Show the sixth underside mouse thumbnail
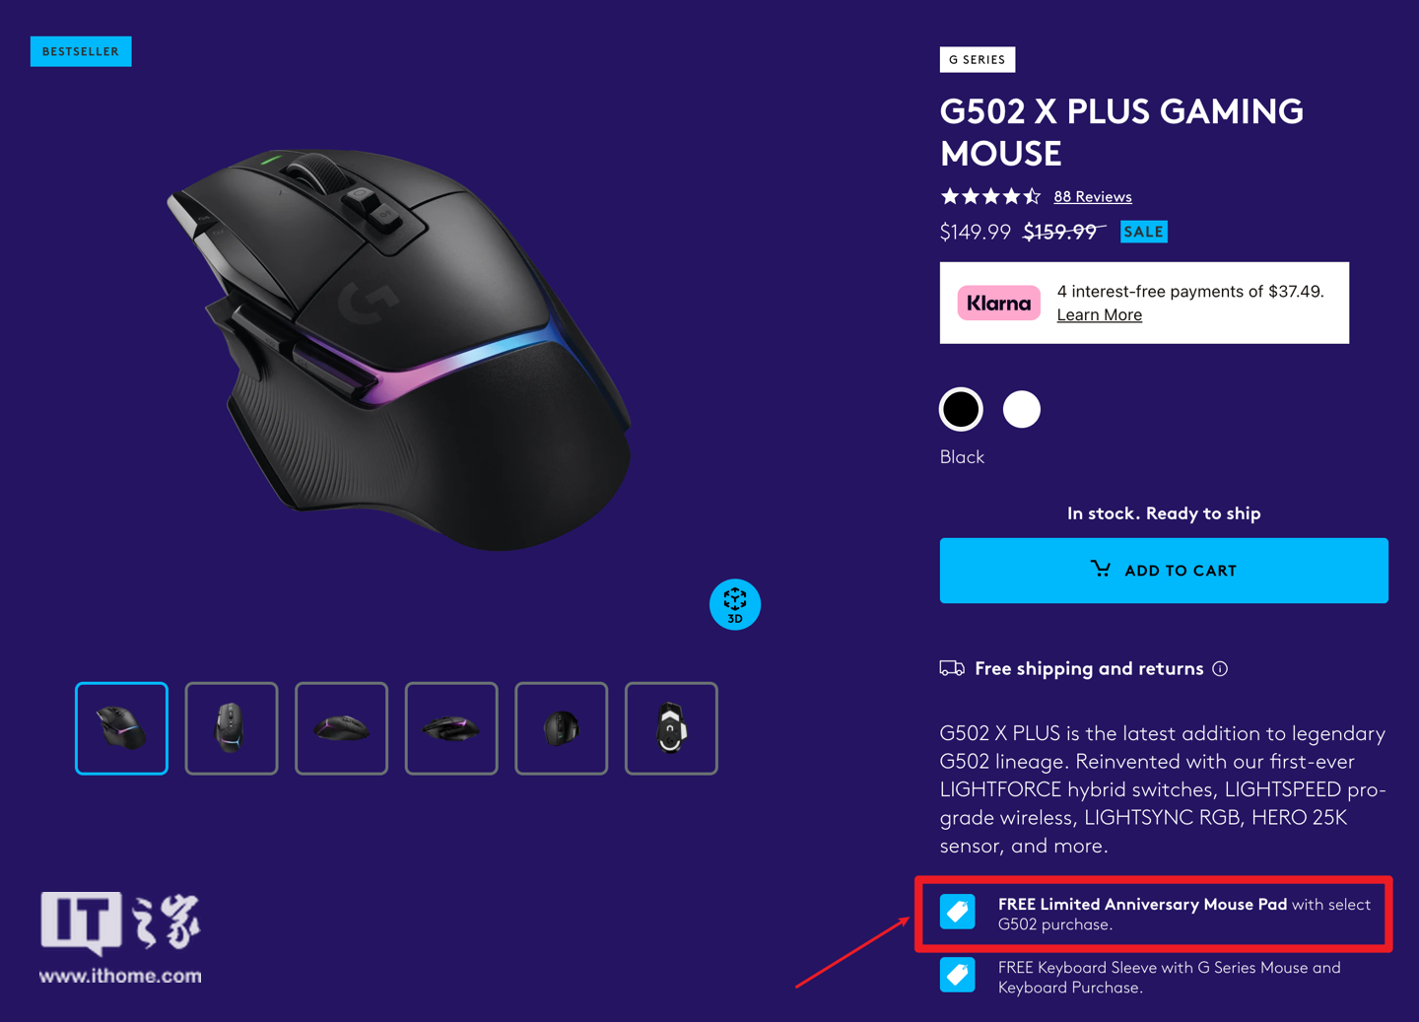The width and height of the screenshot is (1419, 1022). coord(671,728)
